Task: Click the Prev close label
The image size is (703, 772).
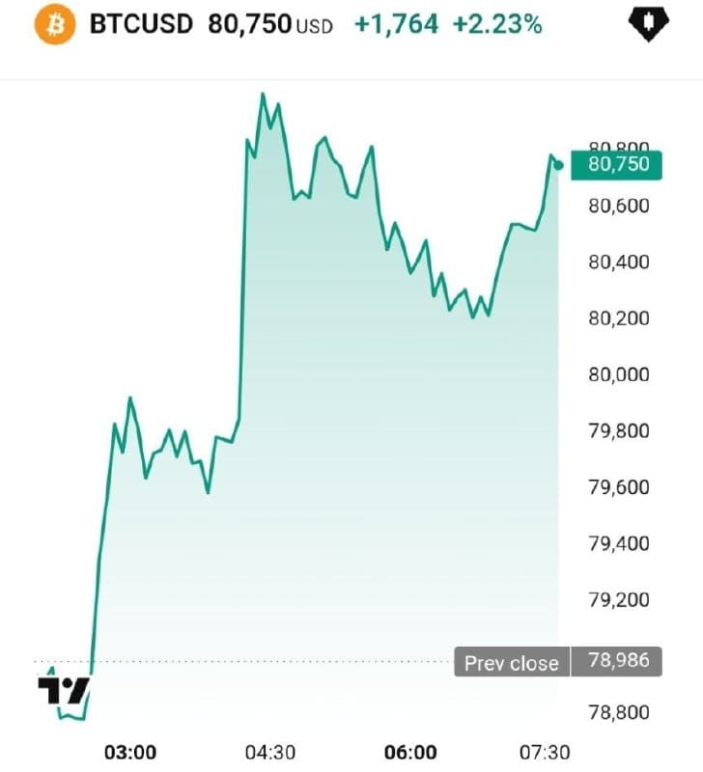Action: tap(512, 662)
